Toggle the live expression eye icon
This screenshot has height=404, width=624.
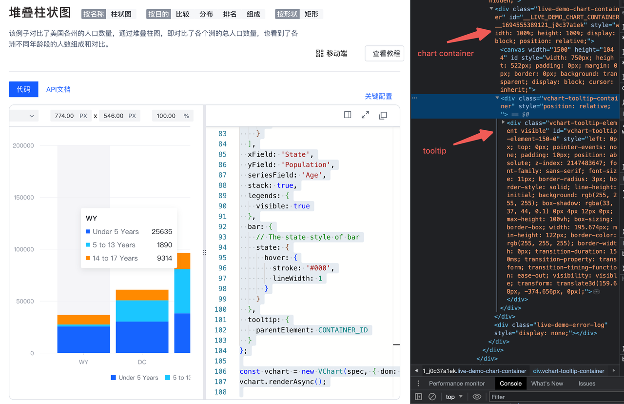click(x=477, y=397)
